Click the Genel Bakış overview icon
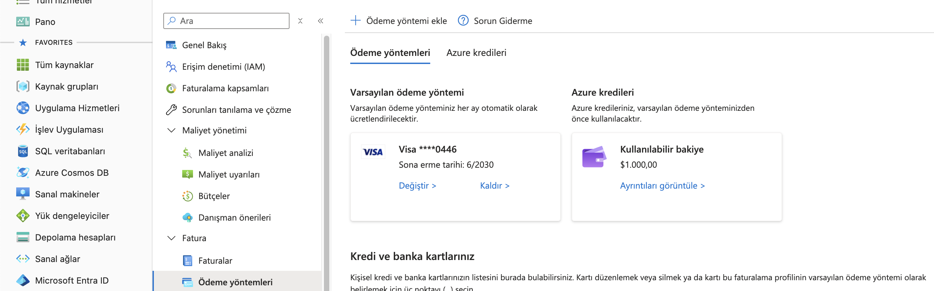934x291 pixels. pyautogui.click(x=171, y=45)
